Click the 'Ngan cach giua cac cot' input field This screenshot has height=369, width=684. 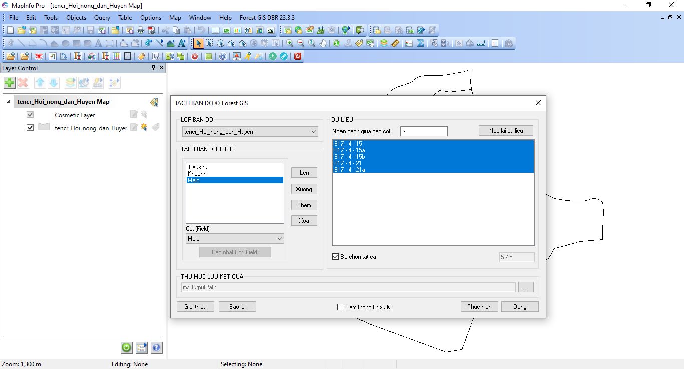tap(423, 131)
